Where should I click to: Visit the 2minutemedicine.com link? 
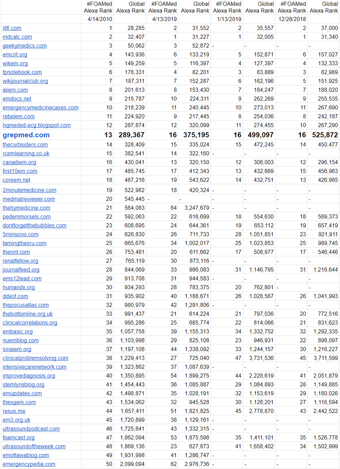click(x=29, y=190)
